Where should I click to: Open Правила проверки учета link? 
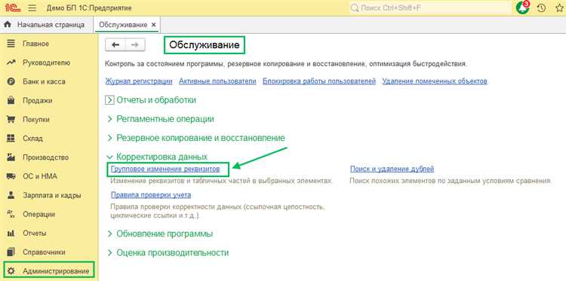(x=151, y=195)
